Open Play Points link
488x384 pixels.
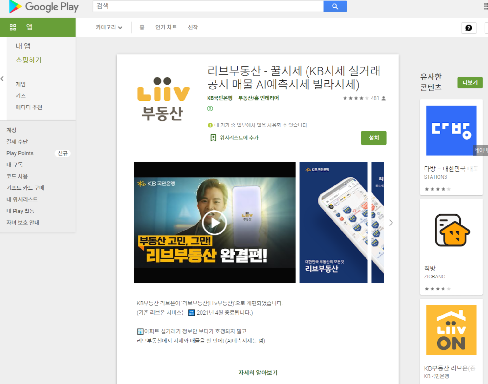click(20, 153)
